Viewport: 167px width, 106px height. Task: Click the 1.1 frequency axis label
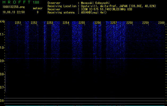(2, 34)
